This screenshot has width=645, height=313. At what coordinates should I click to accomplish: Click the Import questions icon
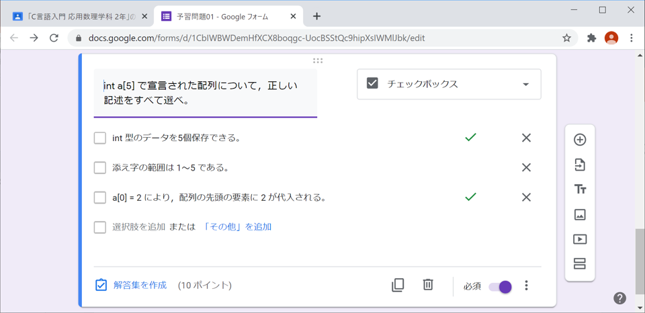[580, 165]
